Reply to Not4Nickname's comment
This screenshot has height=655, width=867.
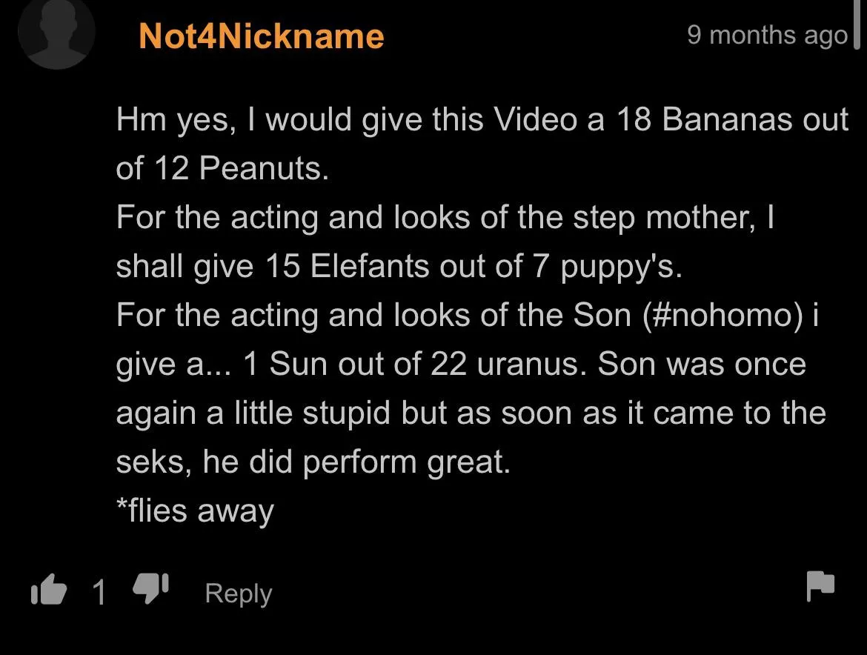[x=238, y=594]
